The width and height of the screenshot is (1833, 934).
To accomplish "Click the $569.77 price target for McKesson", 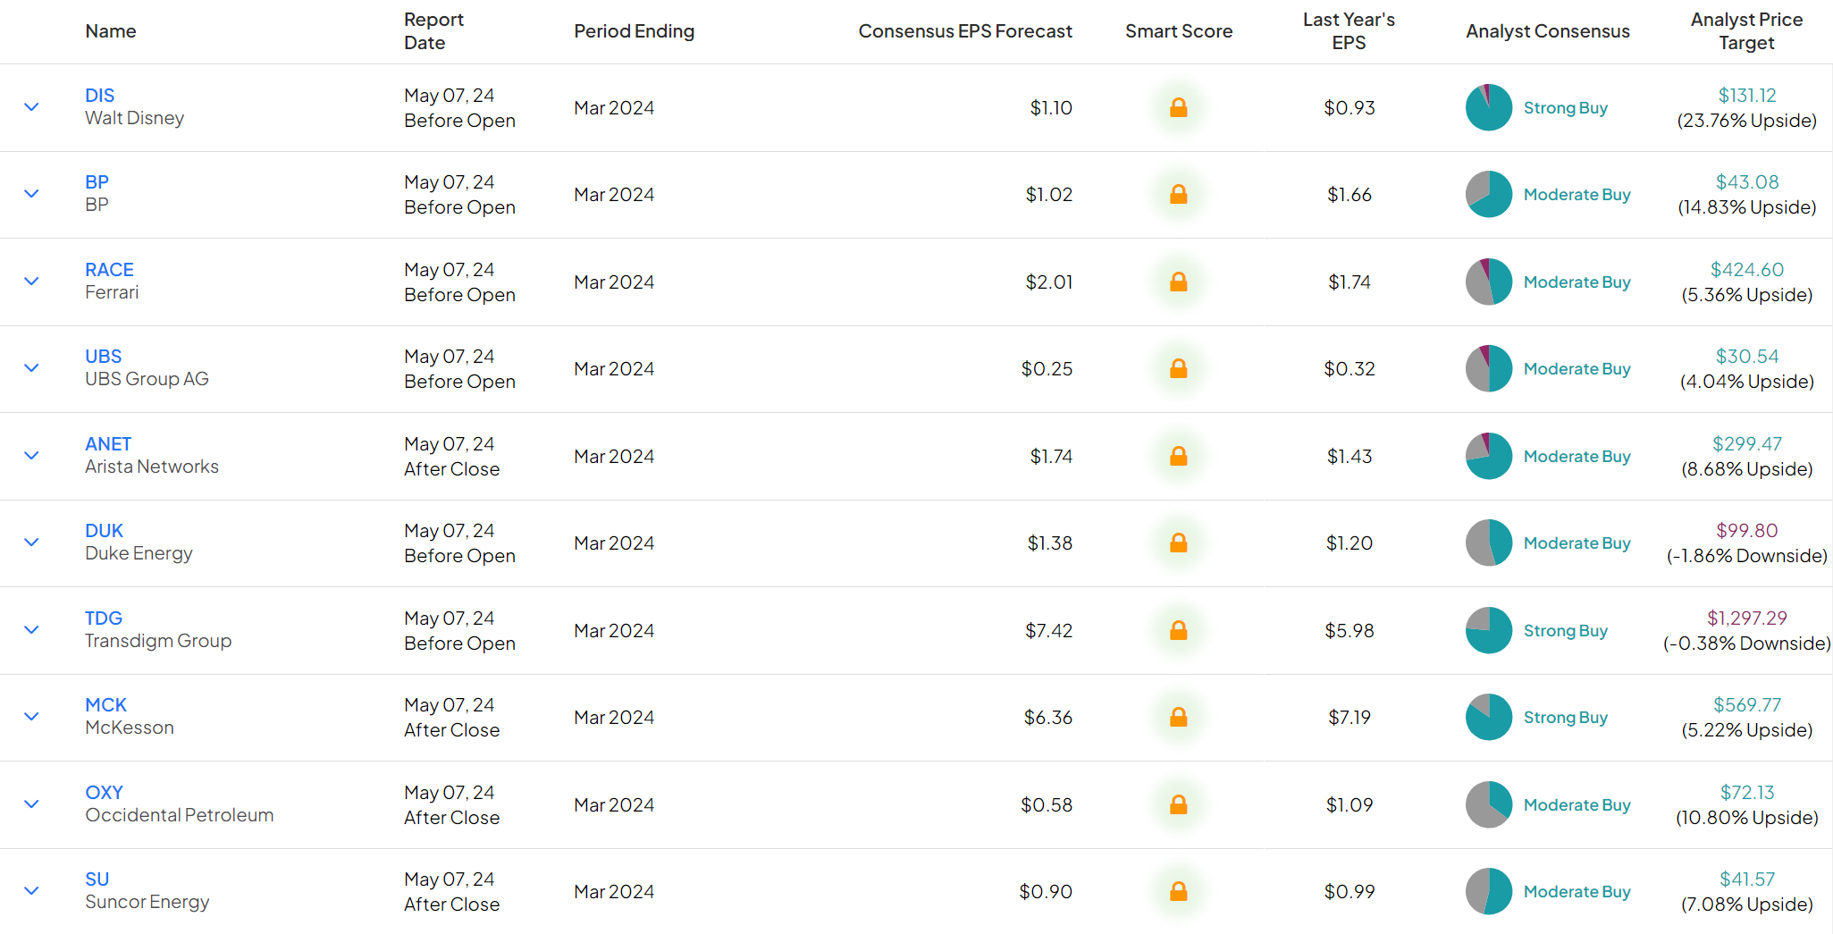I will pyautogui.click(x=1747, y=705).
